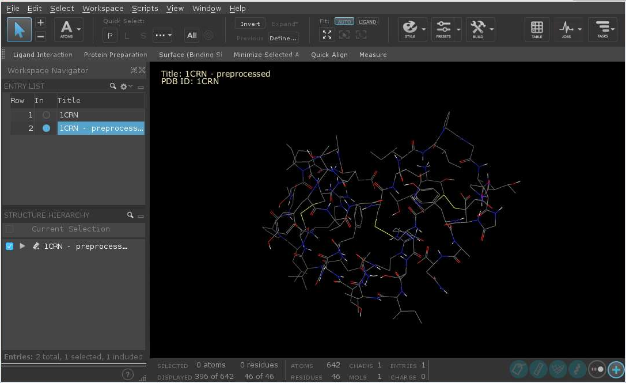Open the Scripts menu
Viewport: 626px width, 383px height.
(x=145, y=8)
